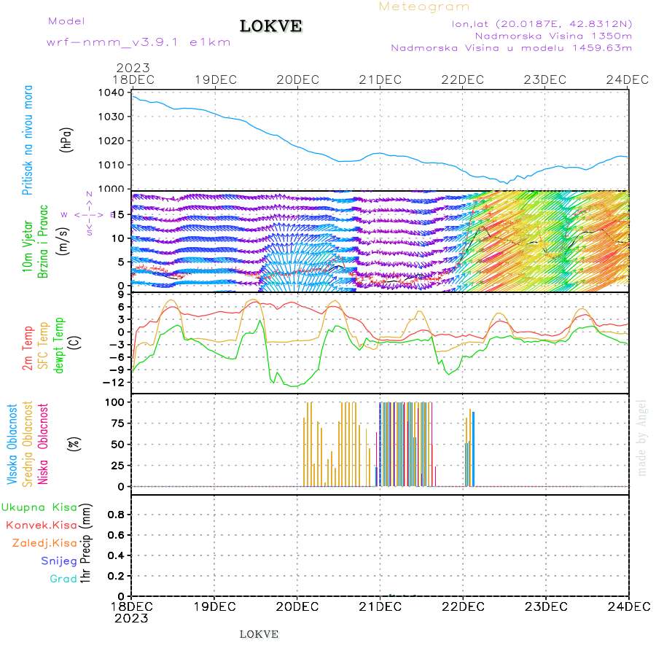Click the model name "wrf-nmm_v3.9.1 e1km"
Image resolution: width=656 pixels, height=656 pixels.
[x=138, y=42]
